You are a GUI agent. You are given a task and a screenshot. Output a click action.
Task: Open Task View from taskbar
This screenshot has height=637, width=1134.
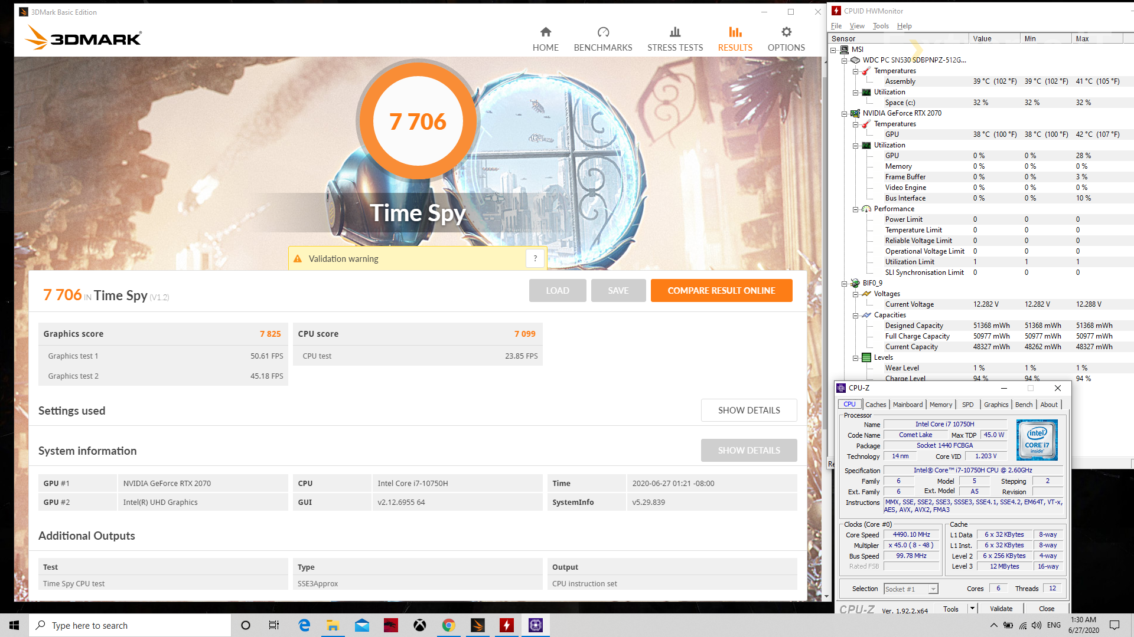274,625
